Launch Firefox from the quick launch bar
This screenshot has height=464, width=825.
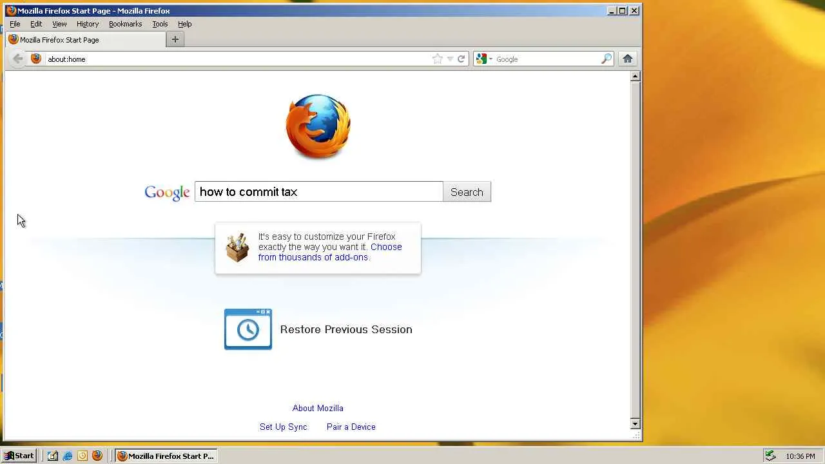coord(97,456)
